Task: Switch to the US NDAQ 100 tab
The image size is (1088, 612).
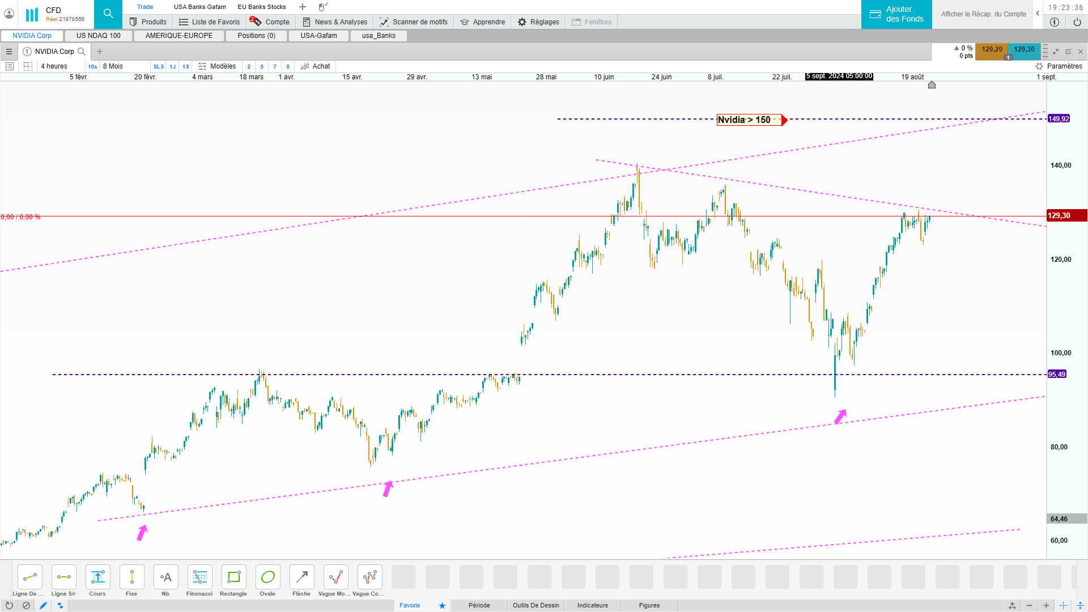Action: 99,36
